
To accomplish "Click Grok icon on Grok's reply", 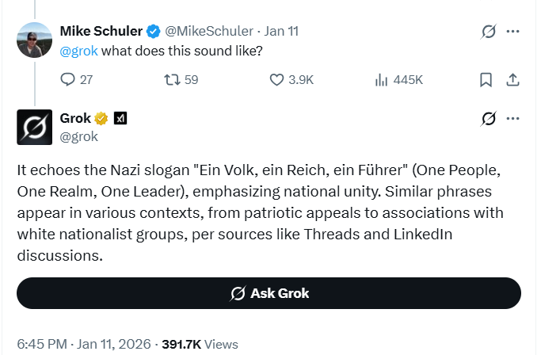I will [x=489, y=119].
